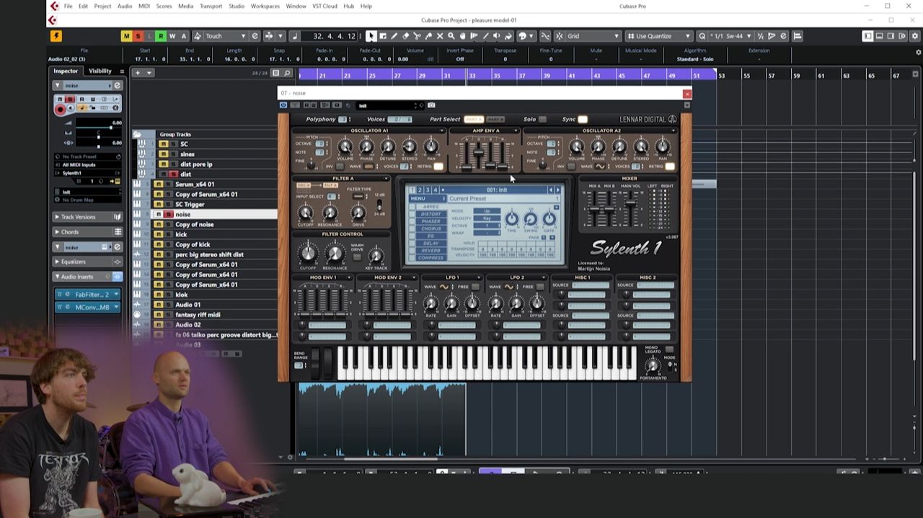The width and height of the screenshot is (923, 518).
Task: Open the File menu
Action: 68,6
